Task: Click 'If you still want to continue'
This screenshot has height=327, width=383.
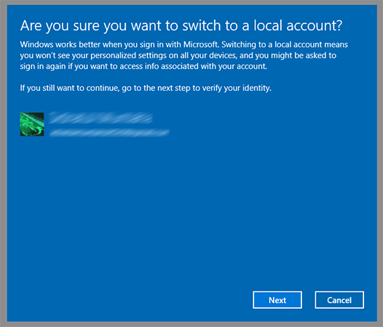Action: (x=70, y=88)
